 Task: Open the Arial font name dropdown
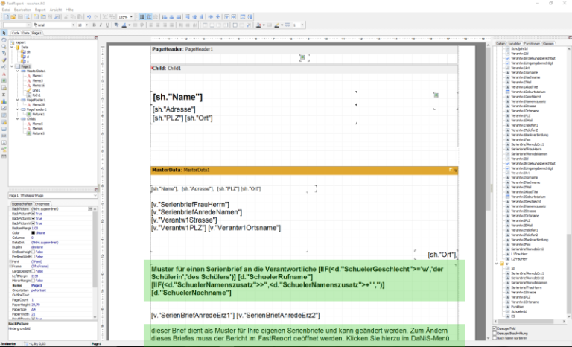point(72,25)
